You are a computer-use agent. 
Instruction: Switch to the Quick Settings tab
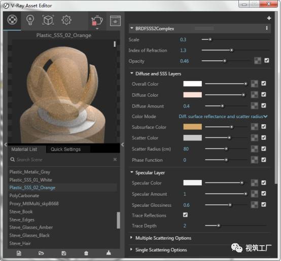(65, 149)
